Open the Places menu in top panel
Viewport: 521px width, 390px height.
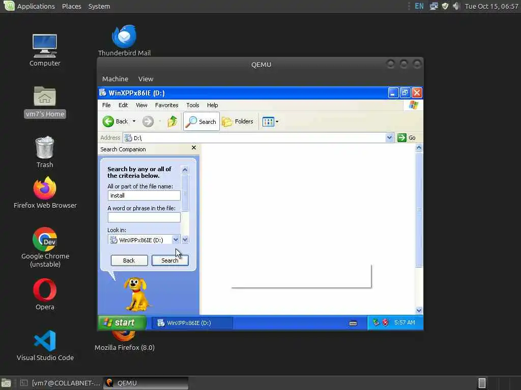pyautogui.click(x=71, y=6)
